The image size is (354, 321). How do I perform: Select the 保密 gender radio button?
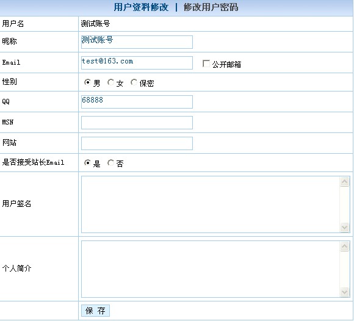(134, 82)
